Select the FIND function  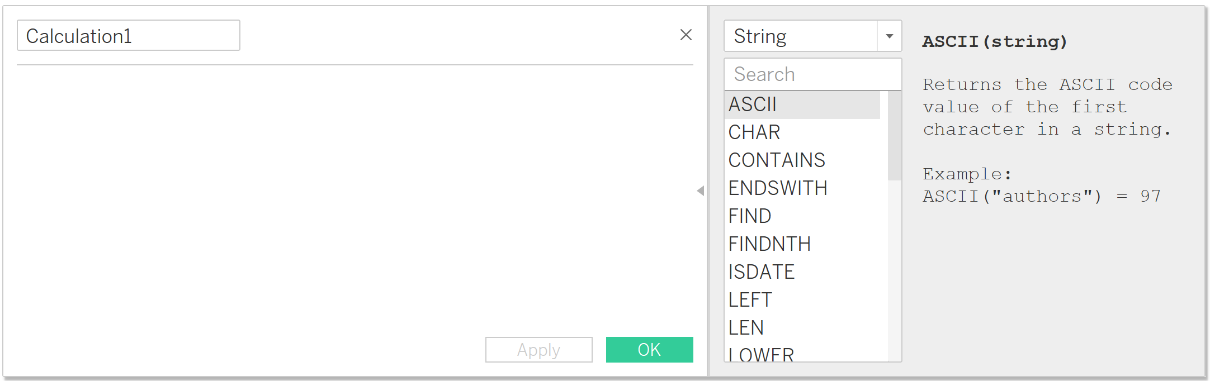tap(750, 216)
